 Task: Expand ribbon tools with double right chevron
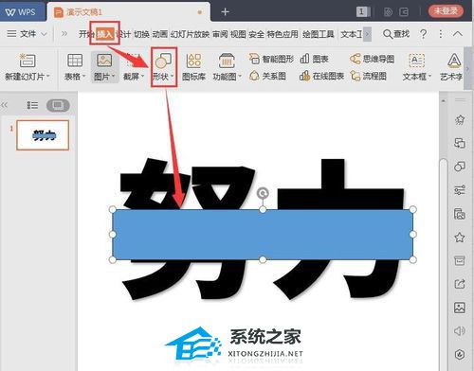[64, 33]
